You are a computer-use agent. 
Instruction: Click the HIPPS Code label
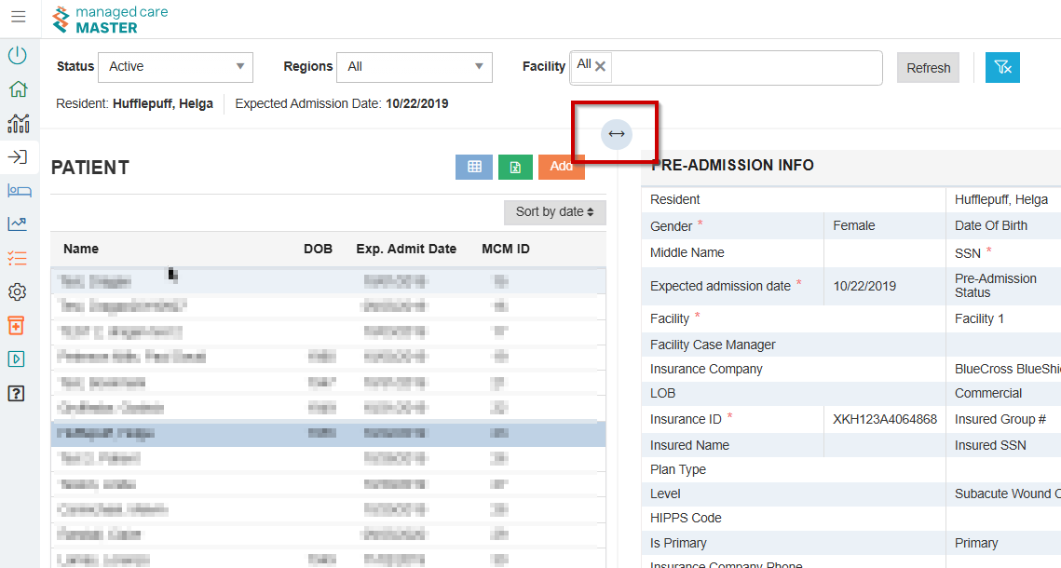(x=686, y=518)
